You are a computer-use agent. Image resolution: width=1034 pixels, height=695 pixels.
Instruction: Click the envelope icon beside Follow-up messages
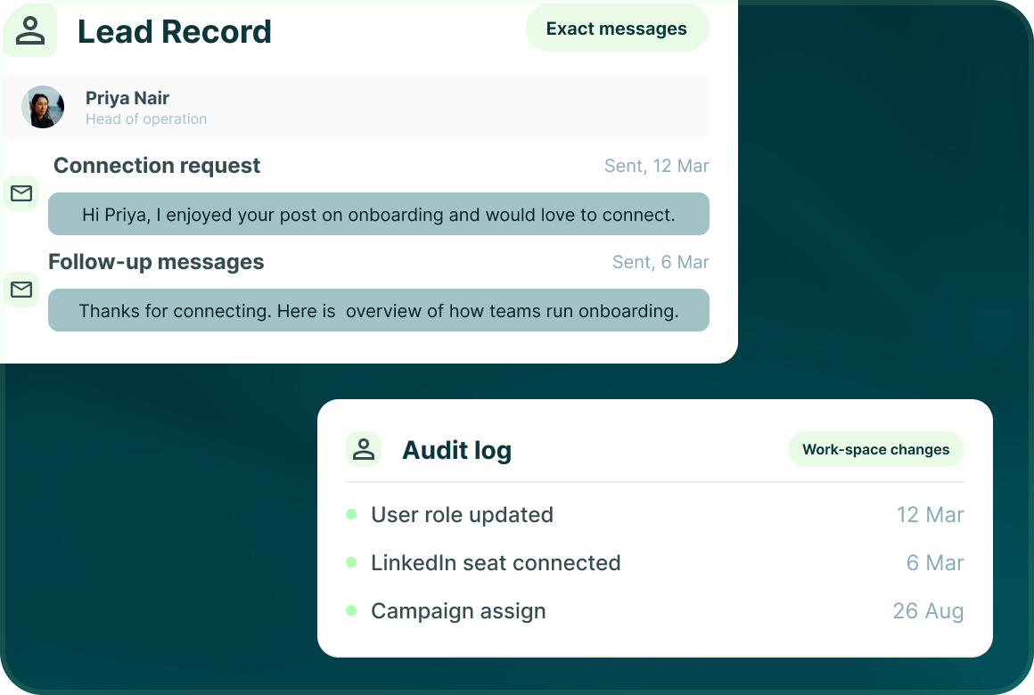point(21,290)
